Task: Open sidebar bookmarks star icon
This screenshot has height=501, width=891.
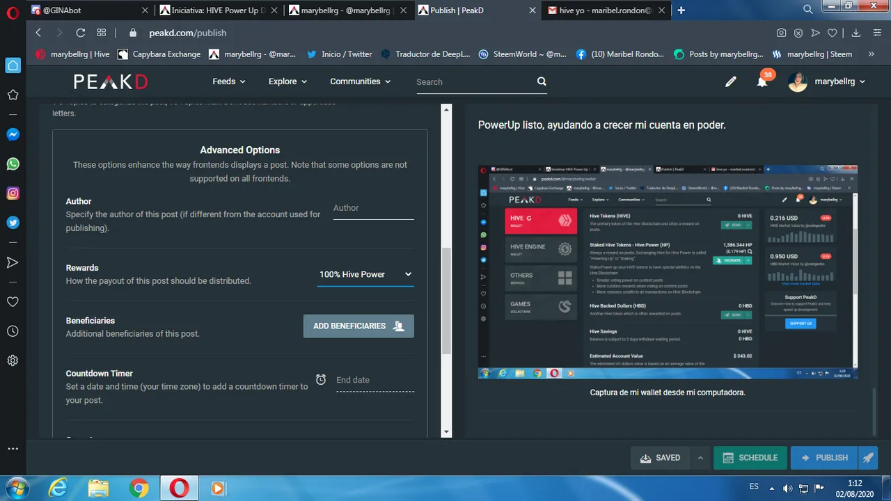Action: click(13, 95)
